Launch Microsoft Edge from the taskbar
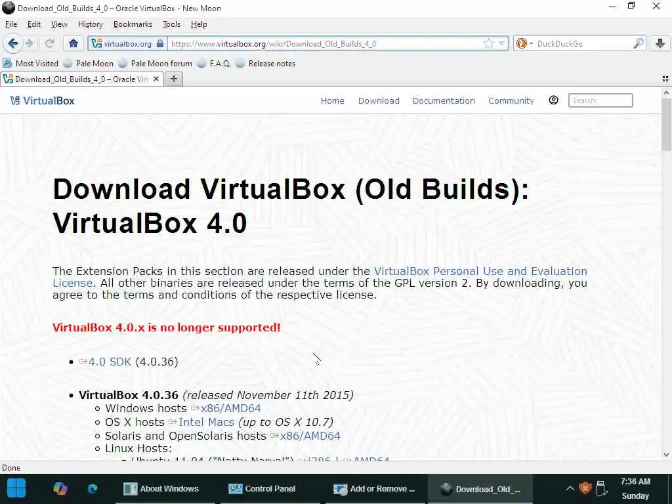This screenshot has height=504, width=672. 92,488
